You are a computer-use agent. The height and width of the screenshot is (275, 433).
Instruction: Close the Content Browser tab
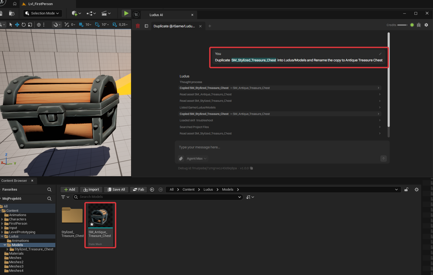coord(32,181)
